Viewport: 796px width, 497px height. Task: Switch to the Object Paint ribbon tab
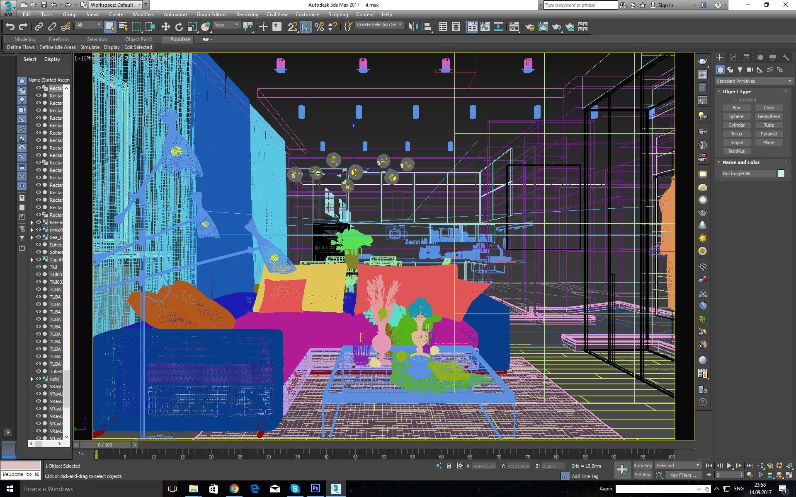(x=138, y=39)
